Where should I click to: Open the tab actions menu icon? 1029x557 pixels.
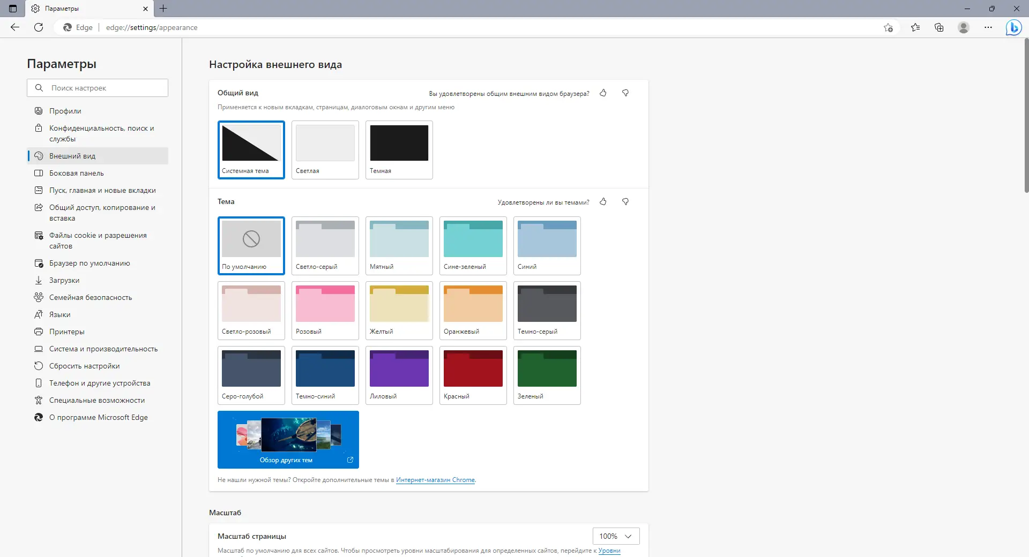point(12,9)
